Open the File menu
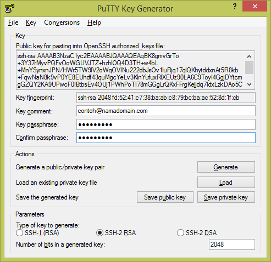The image size is (271, 262). [13, 22]
